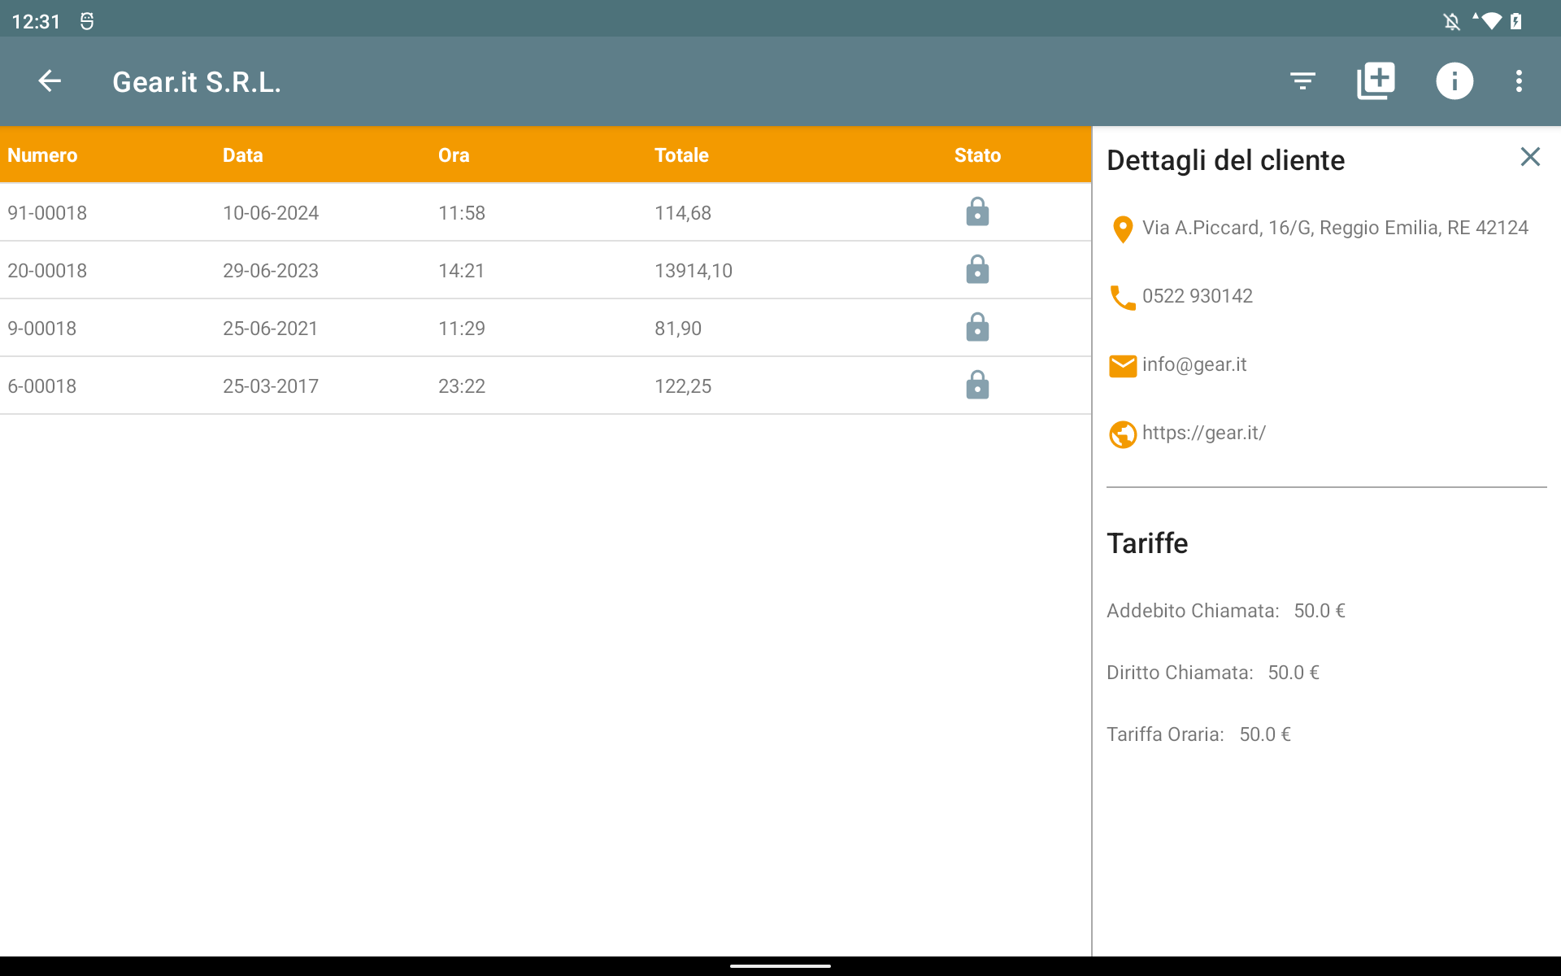Image resolution: width=1561 pixels, height=976 pixels.
Task: Click the info@gear.it email address
Action: (1194, 364)
